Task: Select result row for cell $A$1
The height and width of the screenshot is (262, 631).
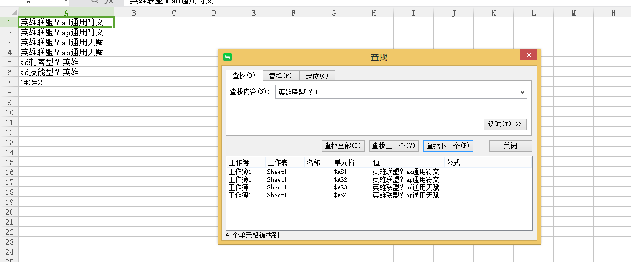Action: click(379, 172)
